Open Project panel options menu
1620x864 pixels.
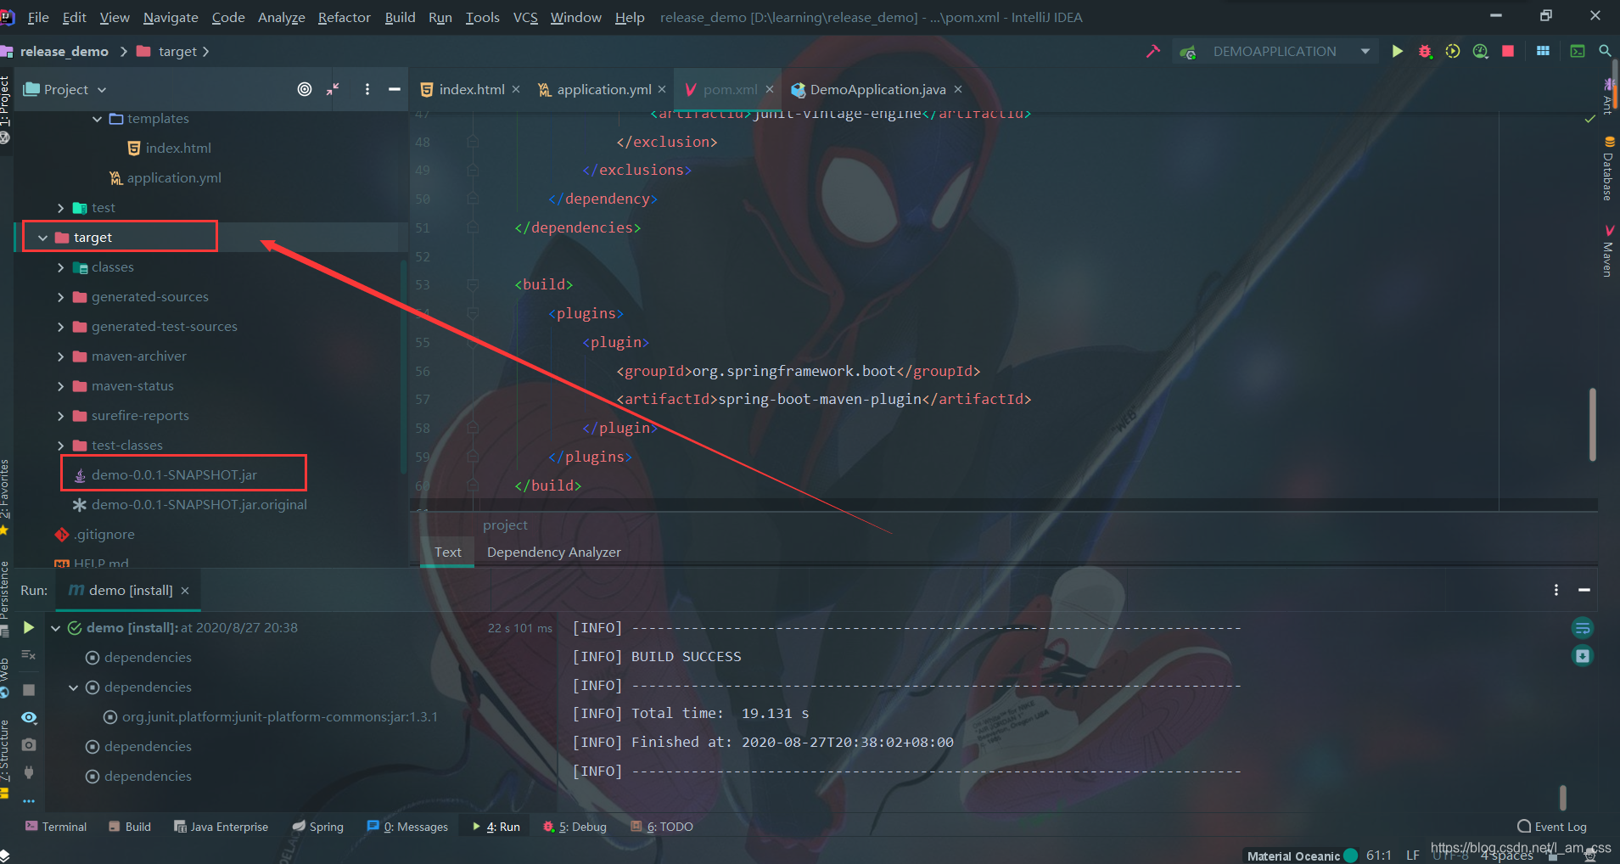[x=367, y=89]
